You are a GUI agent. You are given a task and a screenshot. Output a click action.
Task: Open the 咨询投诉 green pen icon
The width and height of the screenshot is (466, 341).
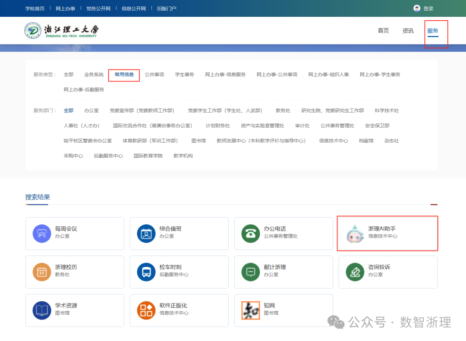[355, 272]
